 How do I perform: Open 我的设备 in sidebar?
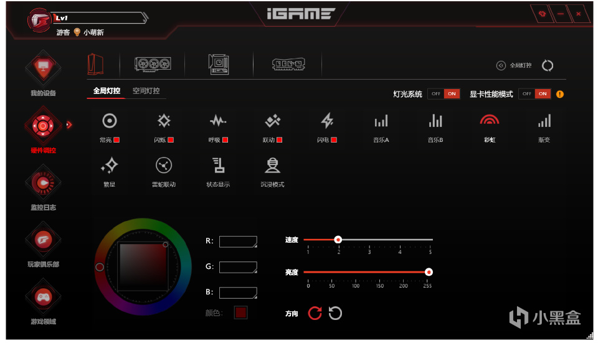pyautogui.click(x=43, y=74)
